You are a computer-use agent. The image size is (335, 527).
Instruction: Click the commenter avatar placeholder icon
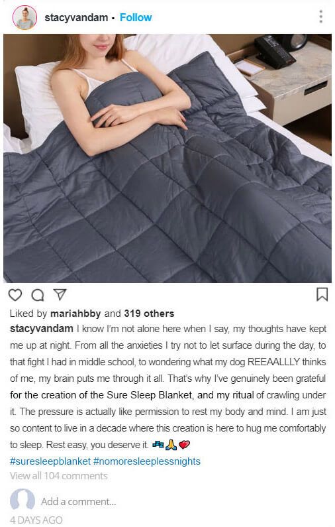coord(22,499)
